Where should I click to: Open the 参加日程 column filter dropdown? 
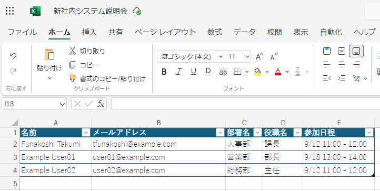point(369,133)
